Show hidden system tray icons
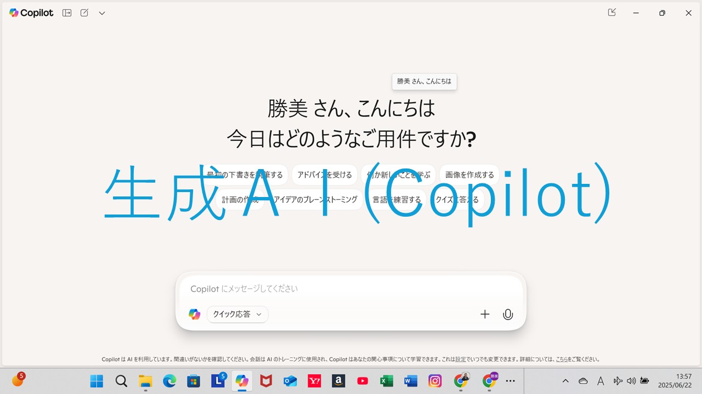 click(565, 381)
